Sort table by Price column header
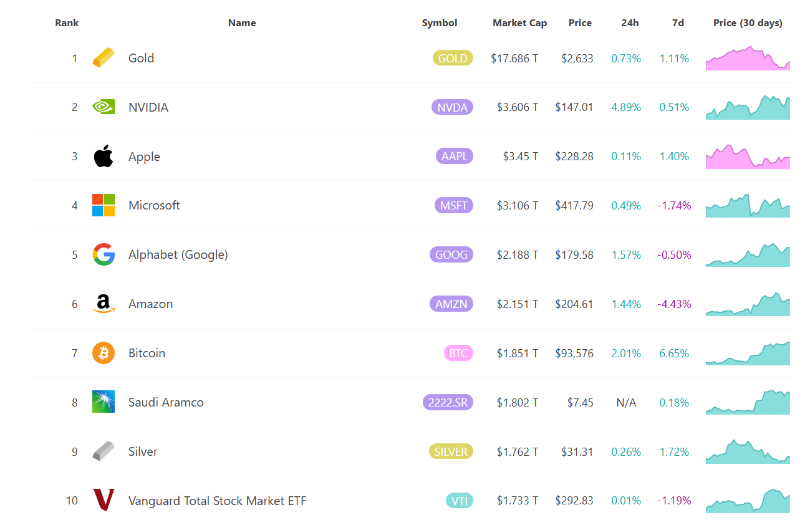This screenshot has width=810, height=520. point(580,23)
